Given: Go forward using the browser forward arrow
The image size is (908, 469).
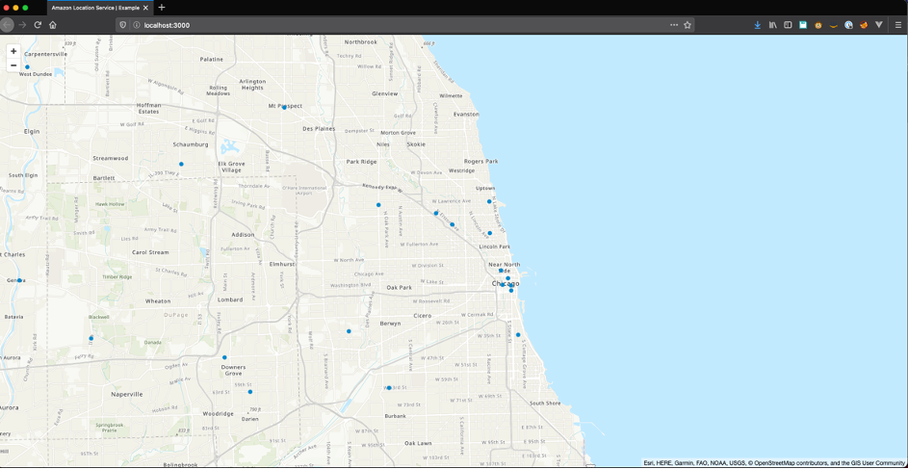Looking at the screenshot, I should click(22, 25).
